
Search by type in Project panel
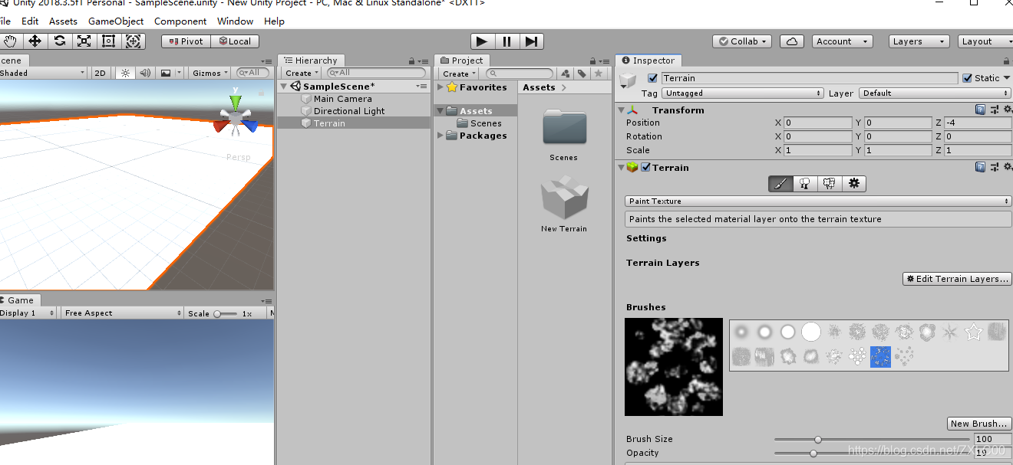coord(566,74)
